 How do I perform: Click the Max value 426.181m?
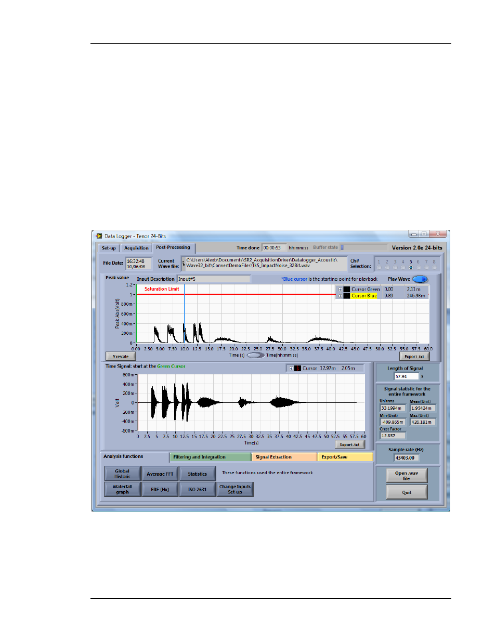pyautogui.click(x=423, y=422)
